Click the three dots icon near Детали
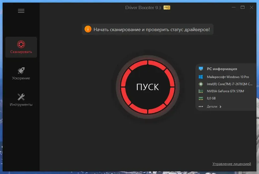259x174 pixels. pyautogui.click(x=201, y=107)
